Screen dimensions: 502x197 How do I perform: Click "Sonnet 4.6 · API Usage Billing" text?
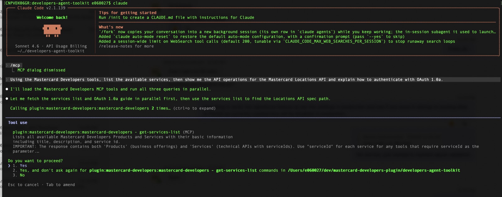click(x=51, y=46)
